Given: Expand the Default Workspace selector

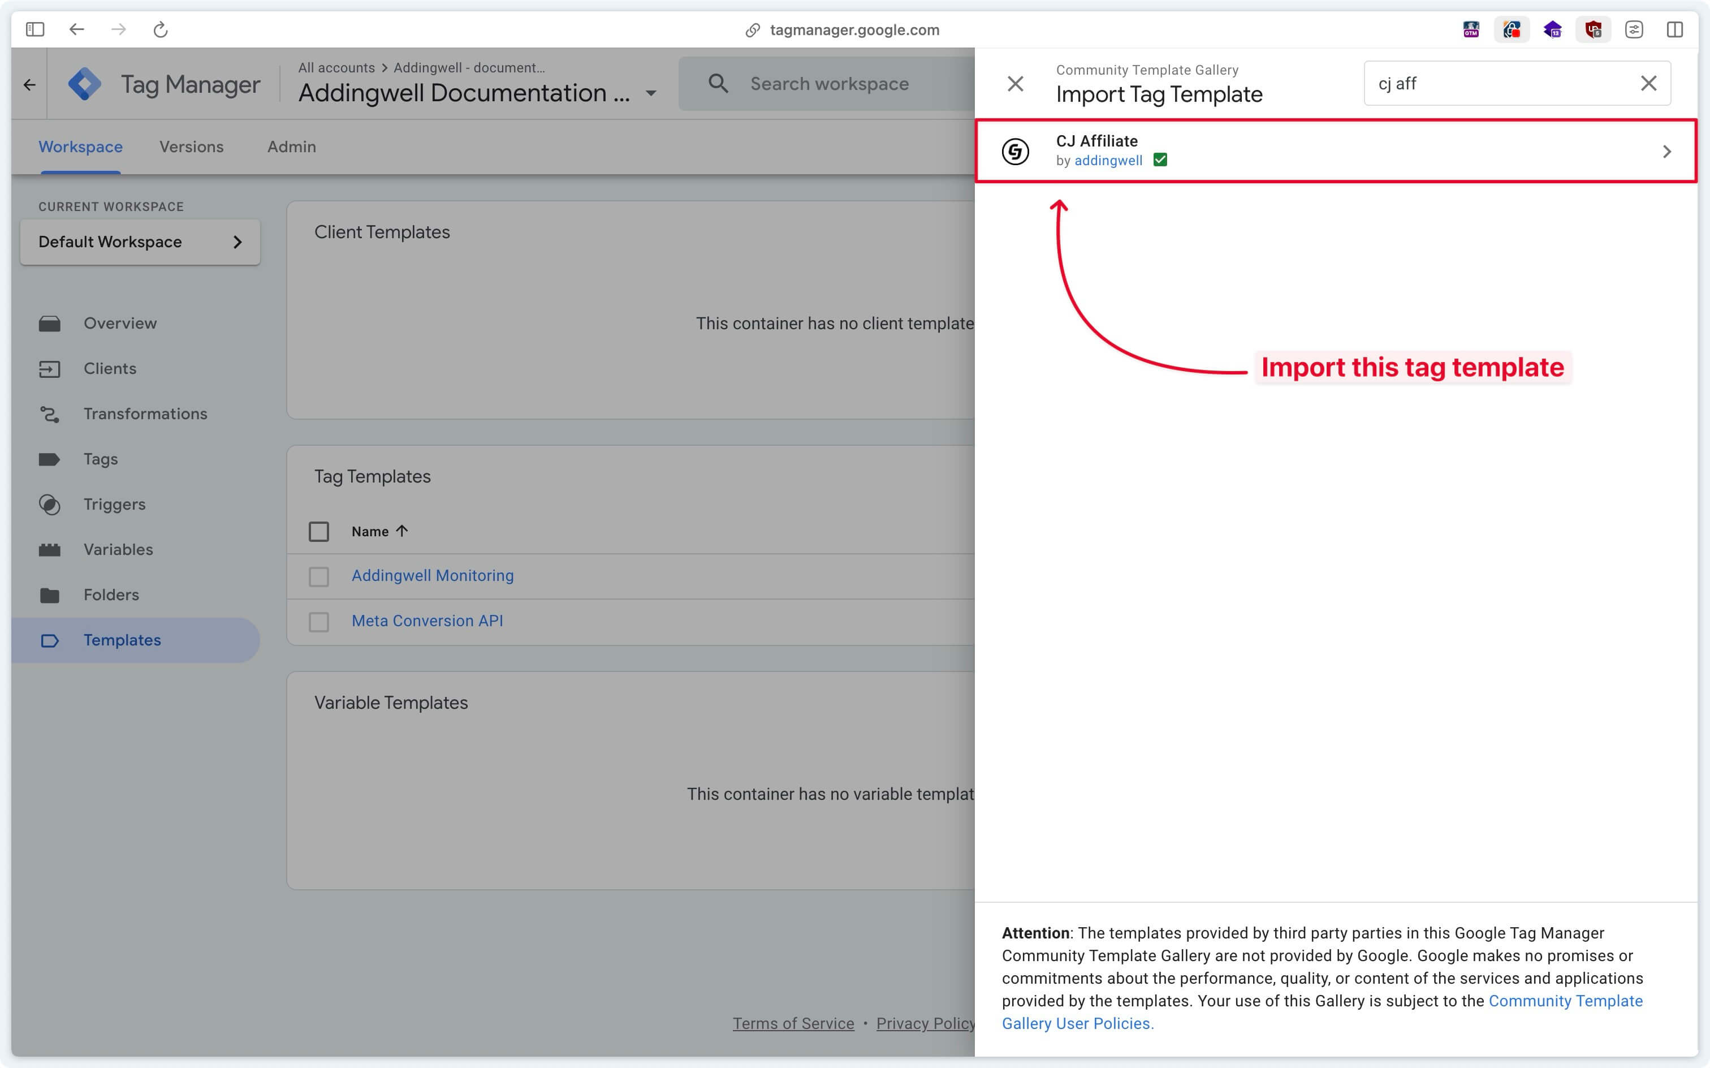Looking at the screenshot, I should 140,242.
